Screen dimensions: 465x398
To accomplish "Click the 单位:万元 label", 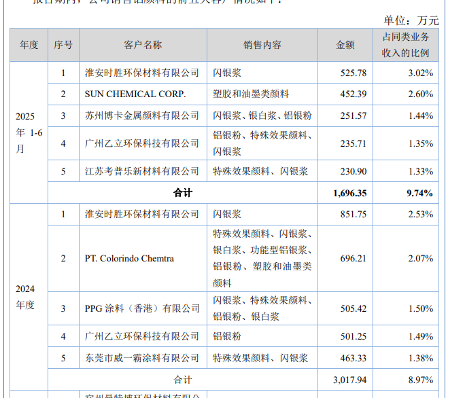I will click(x=411, y=20).
